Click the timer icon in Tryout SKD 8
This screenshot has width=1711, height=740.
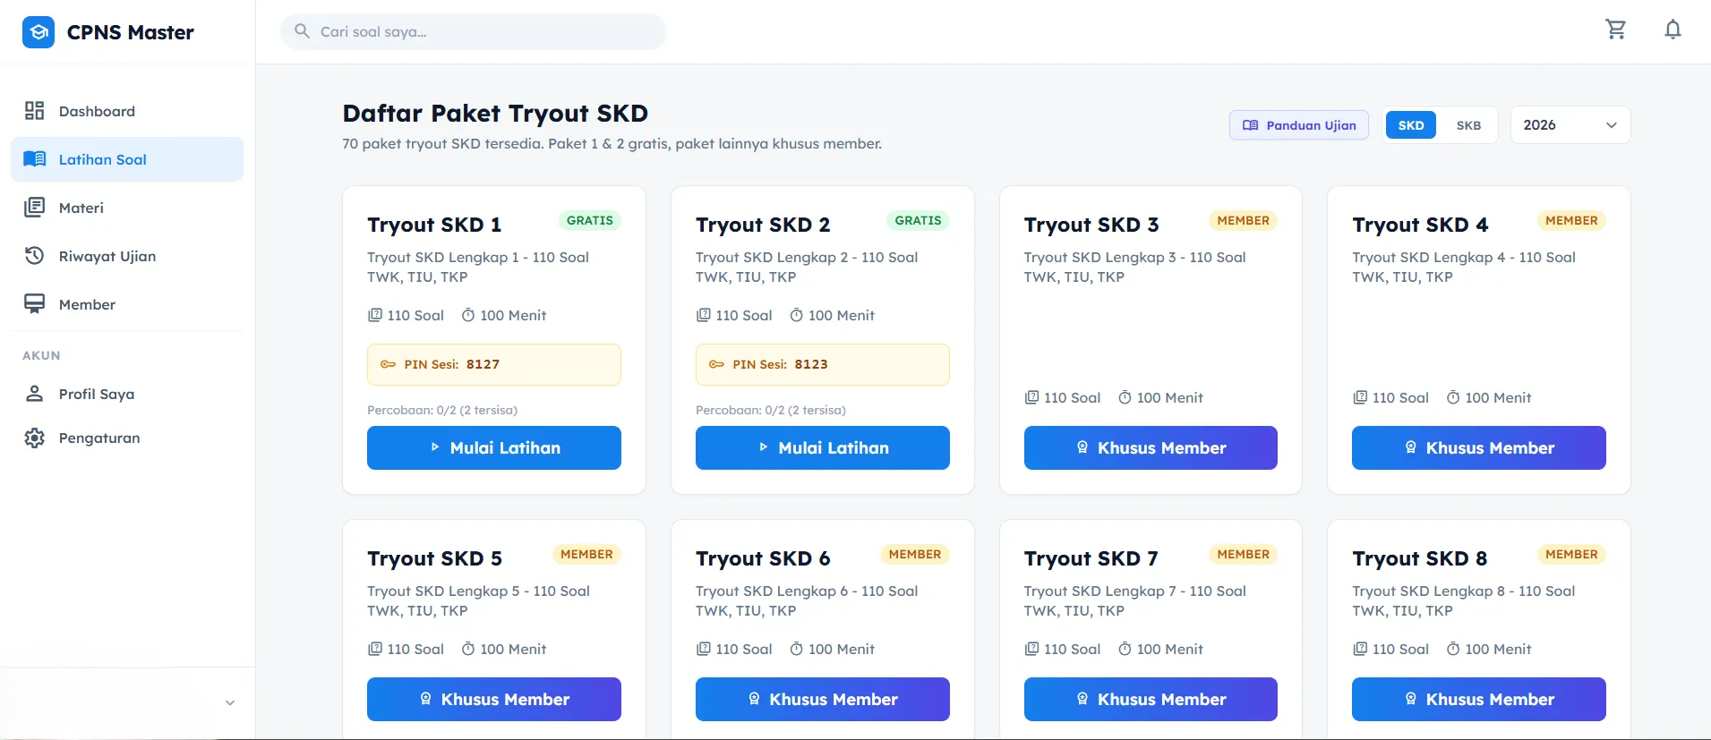[x=1453, y=649]
